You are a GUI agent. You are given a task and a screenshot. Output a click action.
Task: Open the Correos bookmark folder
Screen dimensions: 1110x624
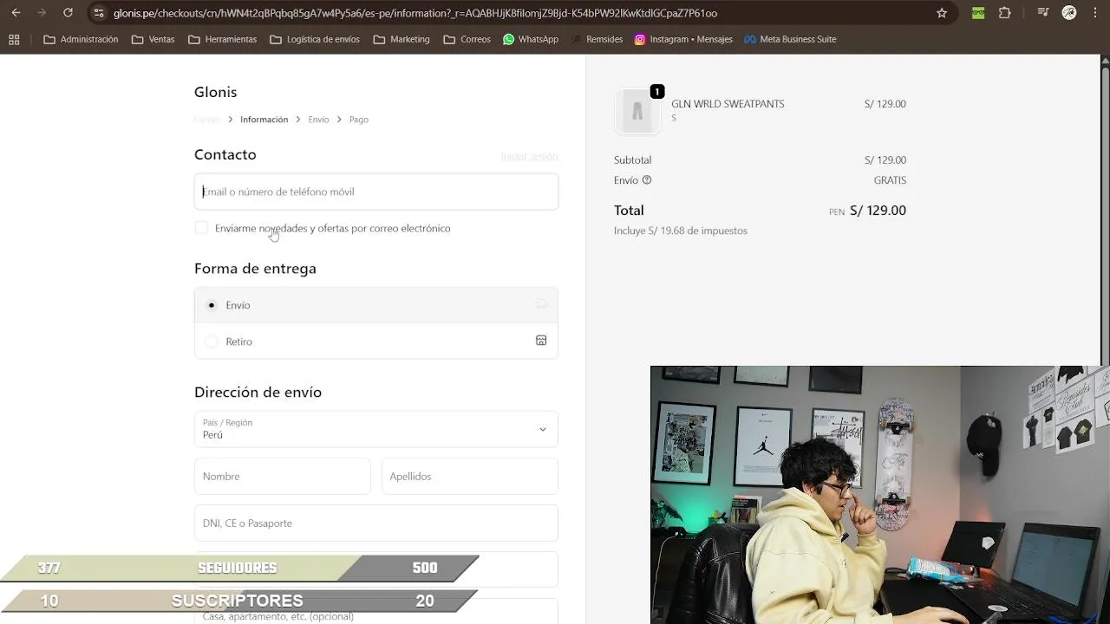467,39
